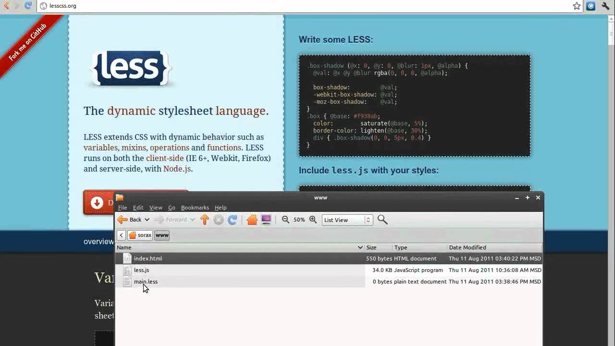Click the index.html file icon
This screenshot has height=346, width=615.
[x=127, y=259]
